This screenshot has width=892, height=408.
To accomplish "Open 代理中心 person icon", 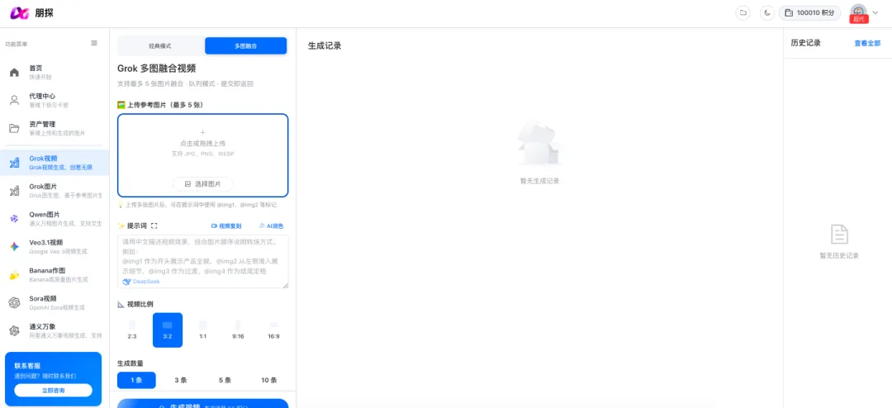I will click(x=15, y=100).
